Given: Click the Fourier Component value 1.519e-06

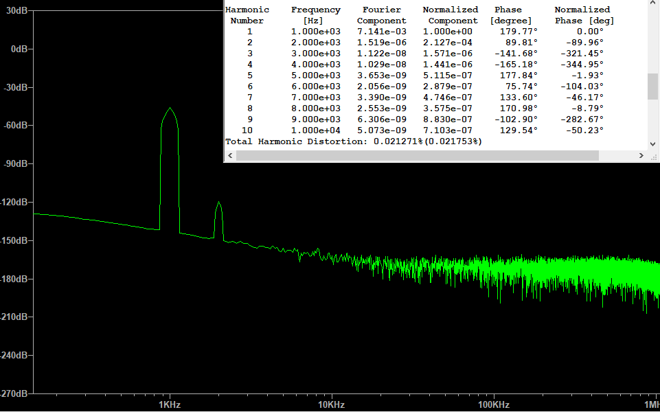Looking at the screenshot, I should tap(382, 43).
